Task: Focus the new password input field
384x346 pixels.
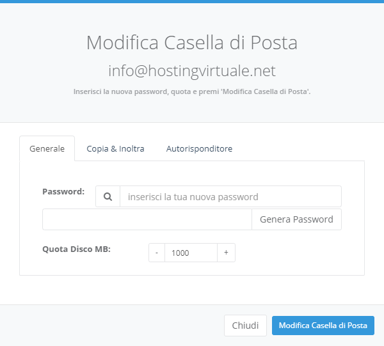Action: (230, 196)
